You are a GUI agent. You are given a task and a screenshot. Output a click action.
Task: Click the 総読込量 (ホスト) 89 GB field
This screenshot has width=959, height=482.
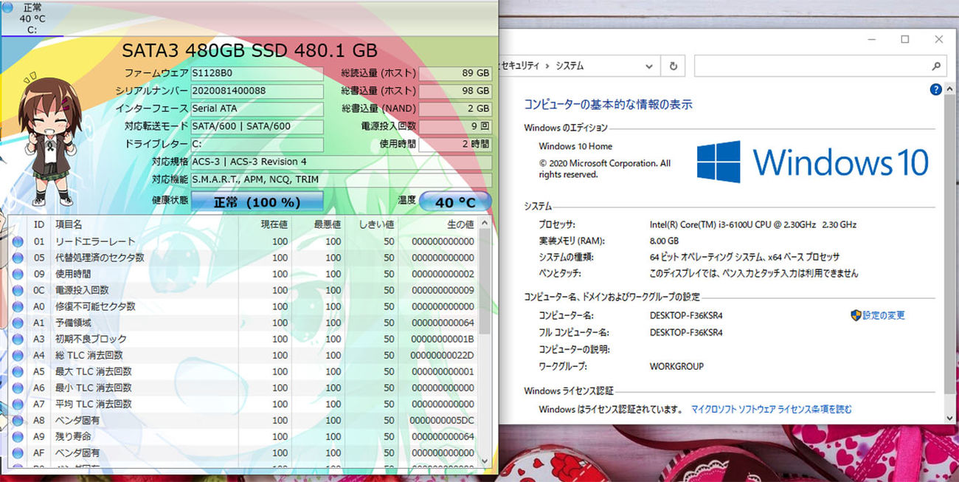click(x=455, y=74)
